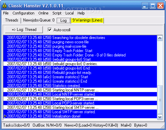Select the 'Local SMTP-server started.' log line
Image resolution: width=166 pixels, height=130 pixels.
[x=80, y=112]
